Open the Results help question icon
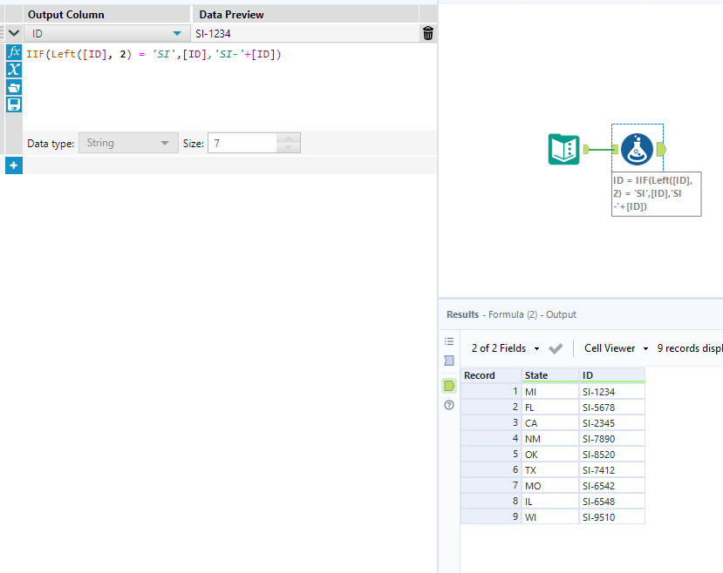Image resolution: width=723 pixels, height=573 pixels. pyautogui.click(x=449, y=405)
